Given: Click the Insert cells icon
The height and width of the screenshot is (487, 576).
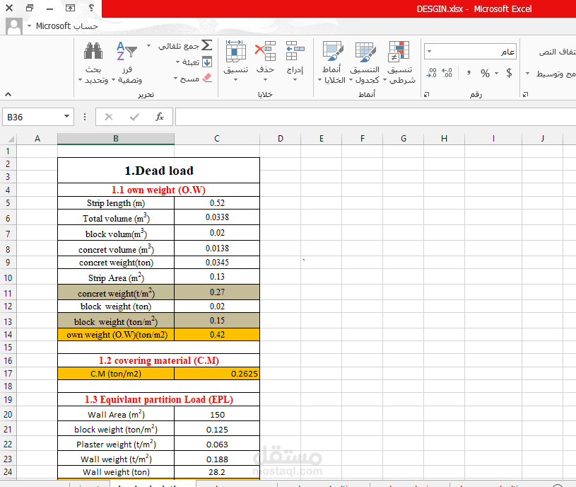Looking at the screenshot, I should [x=295, y=51].
